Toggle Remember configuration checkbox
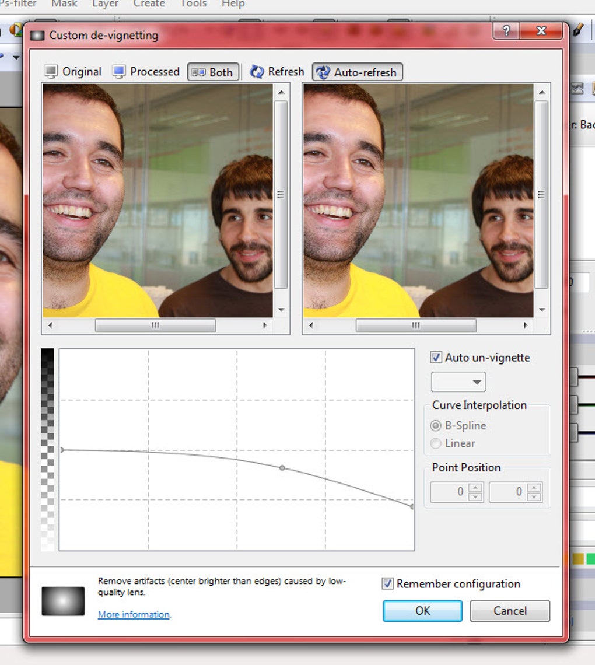This screenshot has width=595, height=665. 387,583
